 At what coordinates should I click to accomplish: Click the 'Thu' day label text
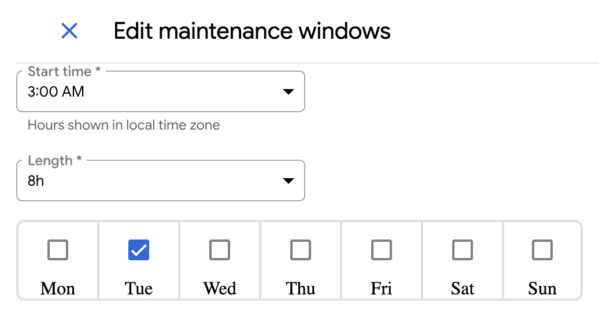(x=301, y=288)
